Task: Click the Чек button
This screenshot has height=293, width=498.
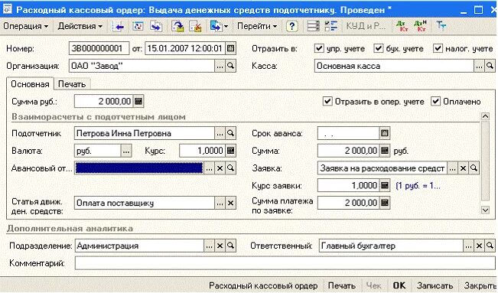Action: click(374, 285)
